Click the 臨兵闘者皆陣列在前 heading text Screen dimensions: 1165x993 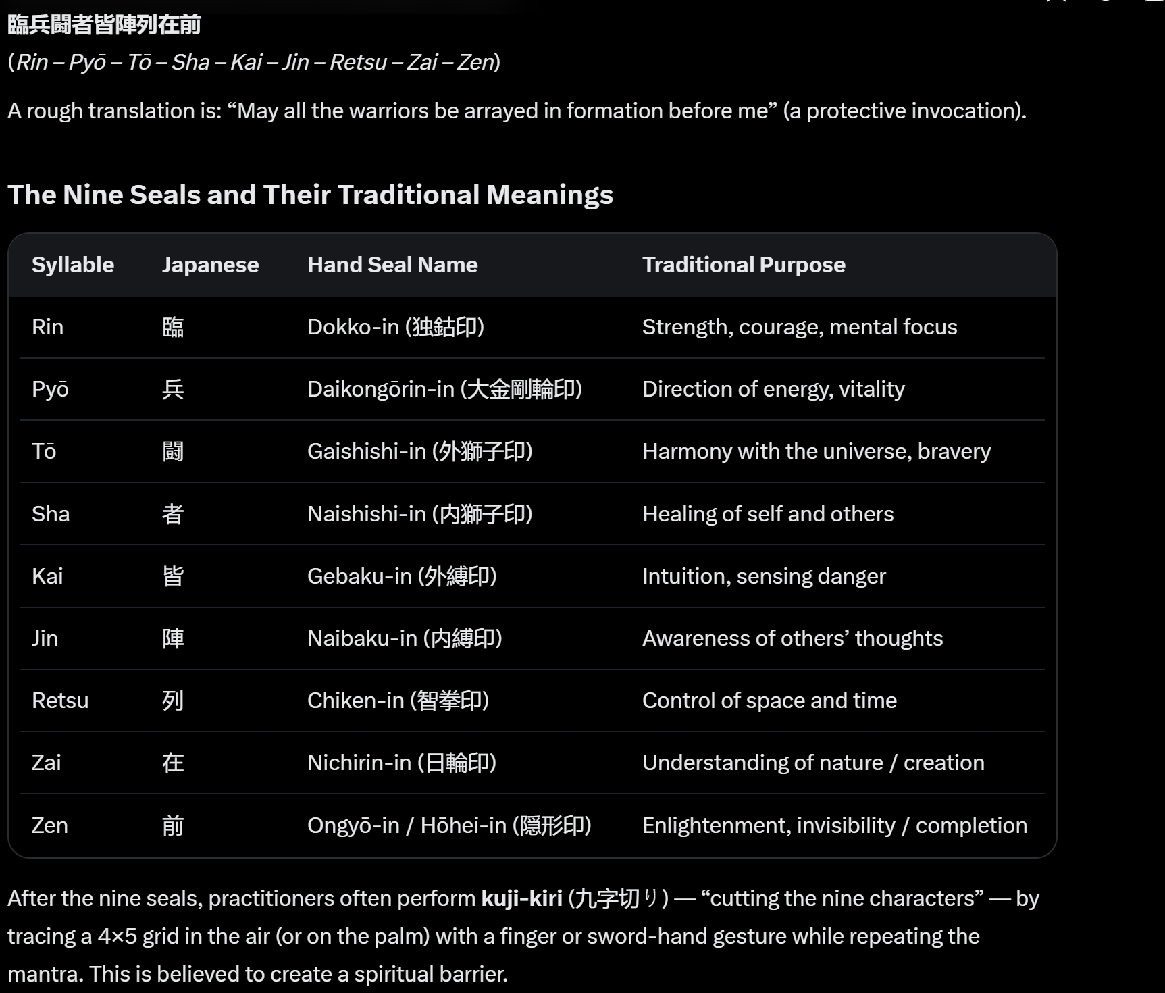click(x=104, y=25)
